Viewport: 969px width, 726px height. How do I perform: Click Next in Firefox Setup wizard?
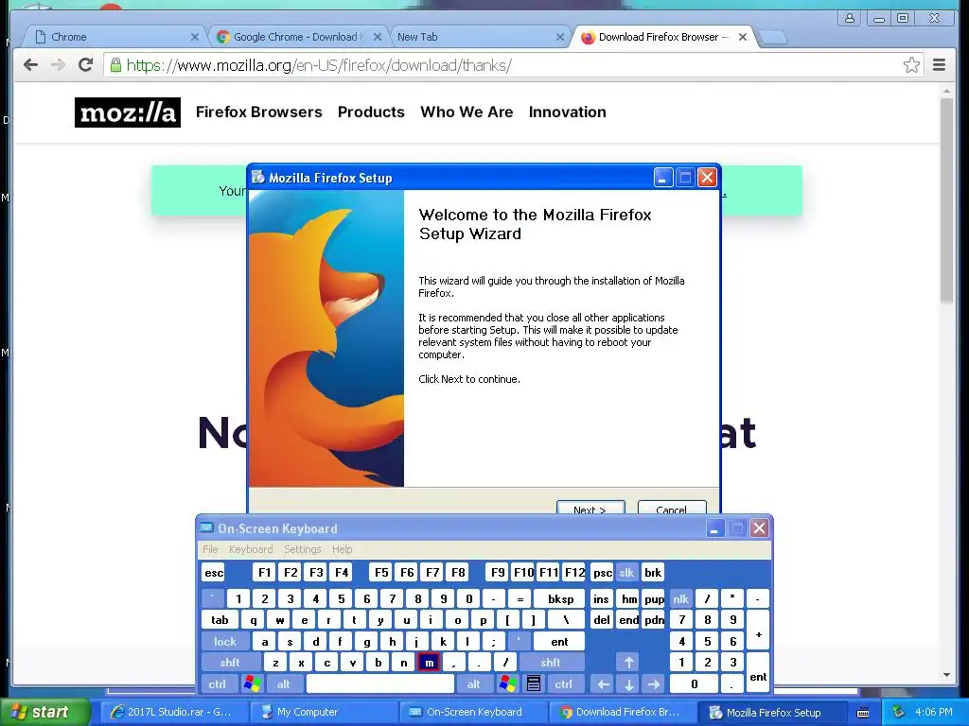(x=590, y=508)
